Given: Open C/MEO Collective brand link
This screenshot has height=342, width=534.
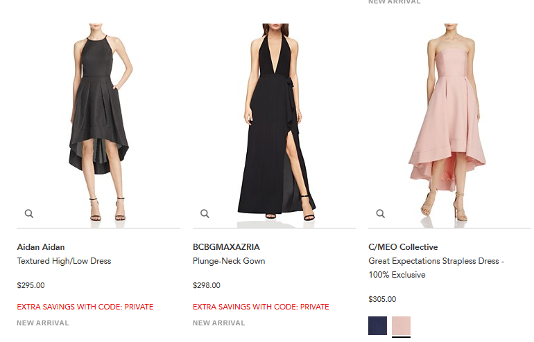Looking at the screenshot, I should click(x=403, y=247).
